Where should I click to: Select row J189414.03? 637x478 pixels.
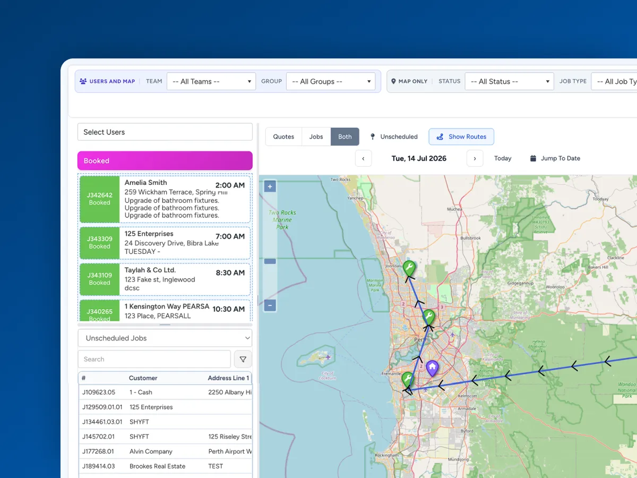[165, 466]
